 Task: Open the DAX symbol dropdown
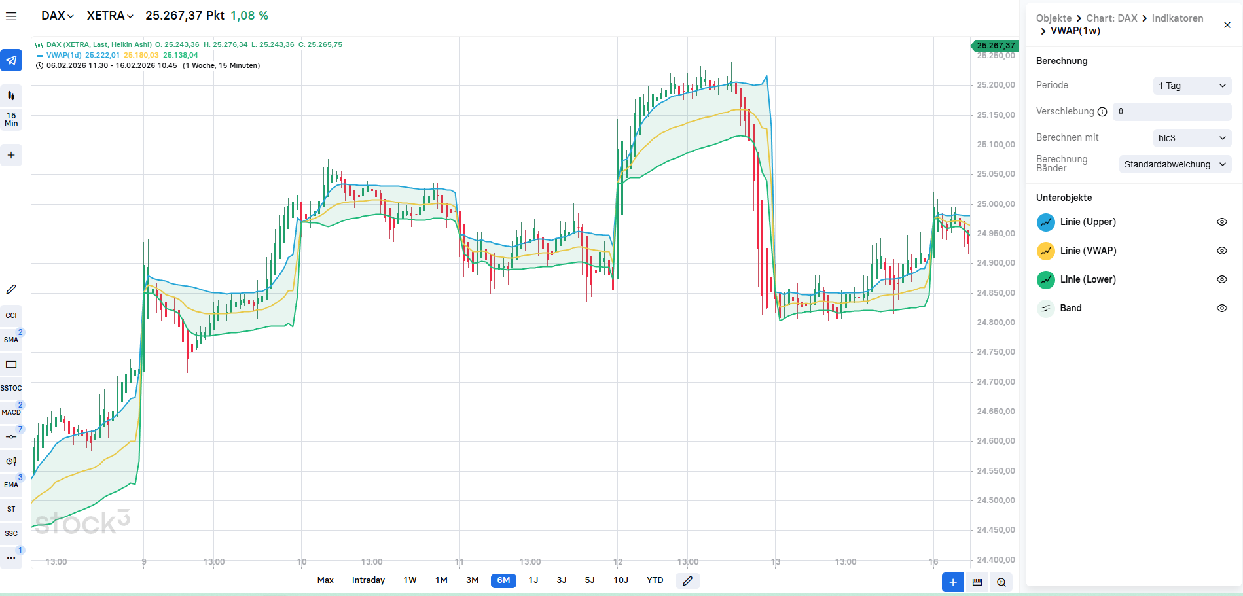[58, 16]
